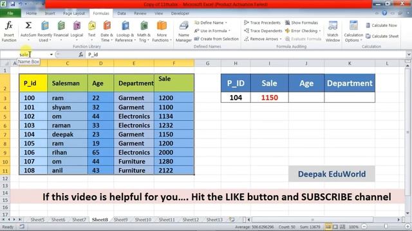Click Calculate Now
The height and width of the screenshot is (231, 412).
(x=382, y=26)
